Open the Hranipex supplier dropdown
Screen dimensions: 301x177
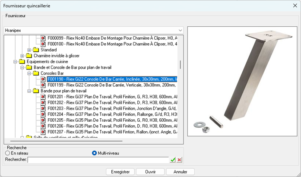point(180,31)
